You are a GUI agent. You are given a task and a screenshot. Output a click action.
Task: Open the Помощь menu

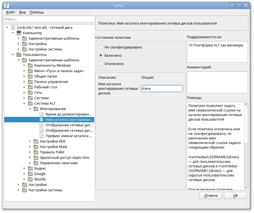[37, 12]
